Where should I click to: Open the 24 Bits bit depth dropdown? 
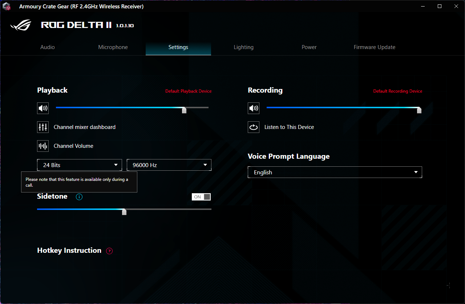(x=80, y=165)
